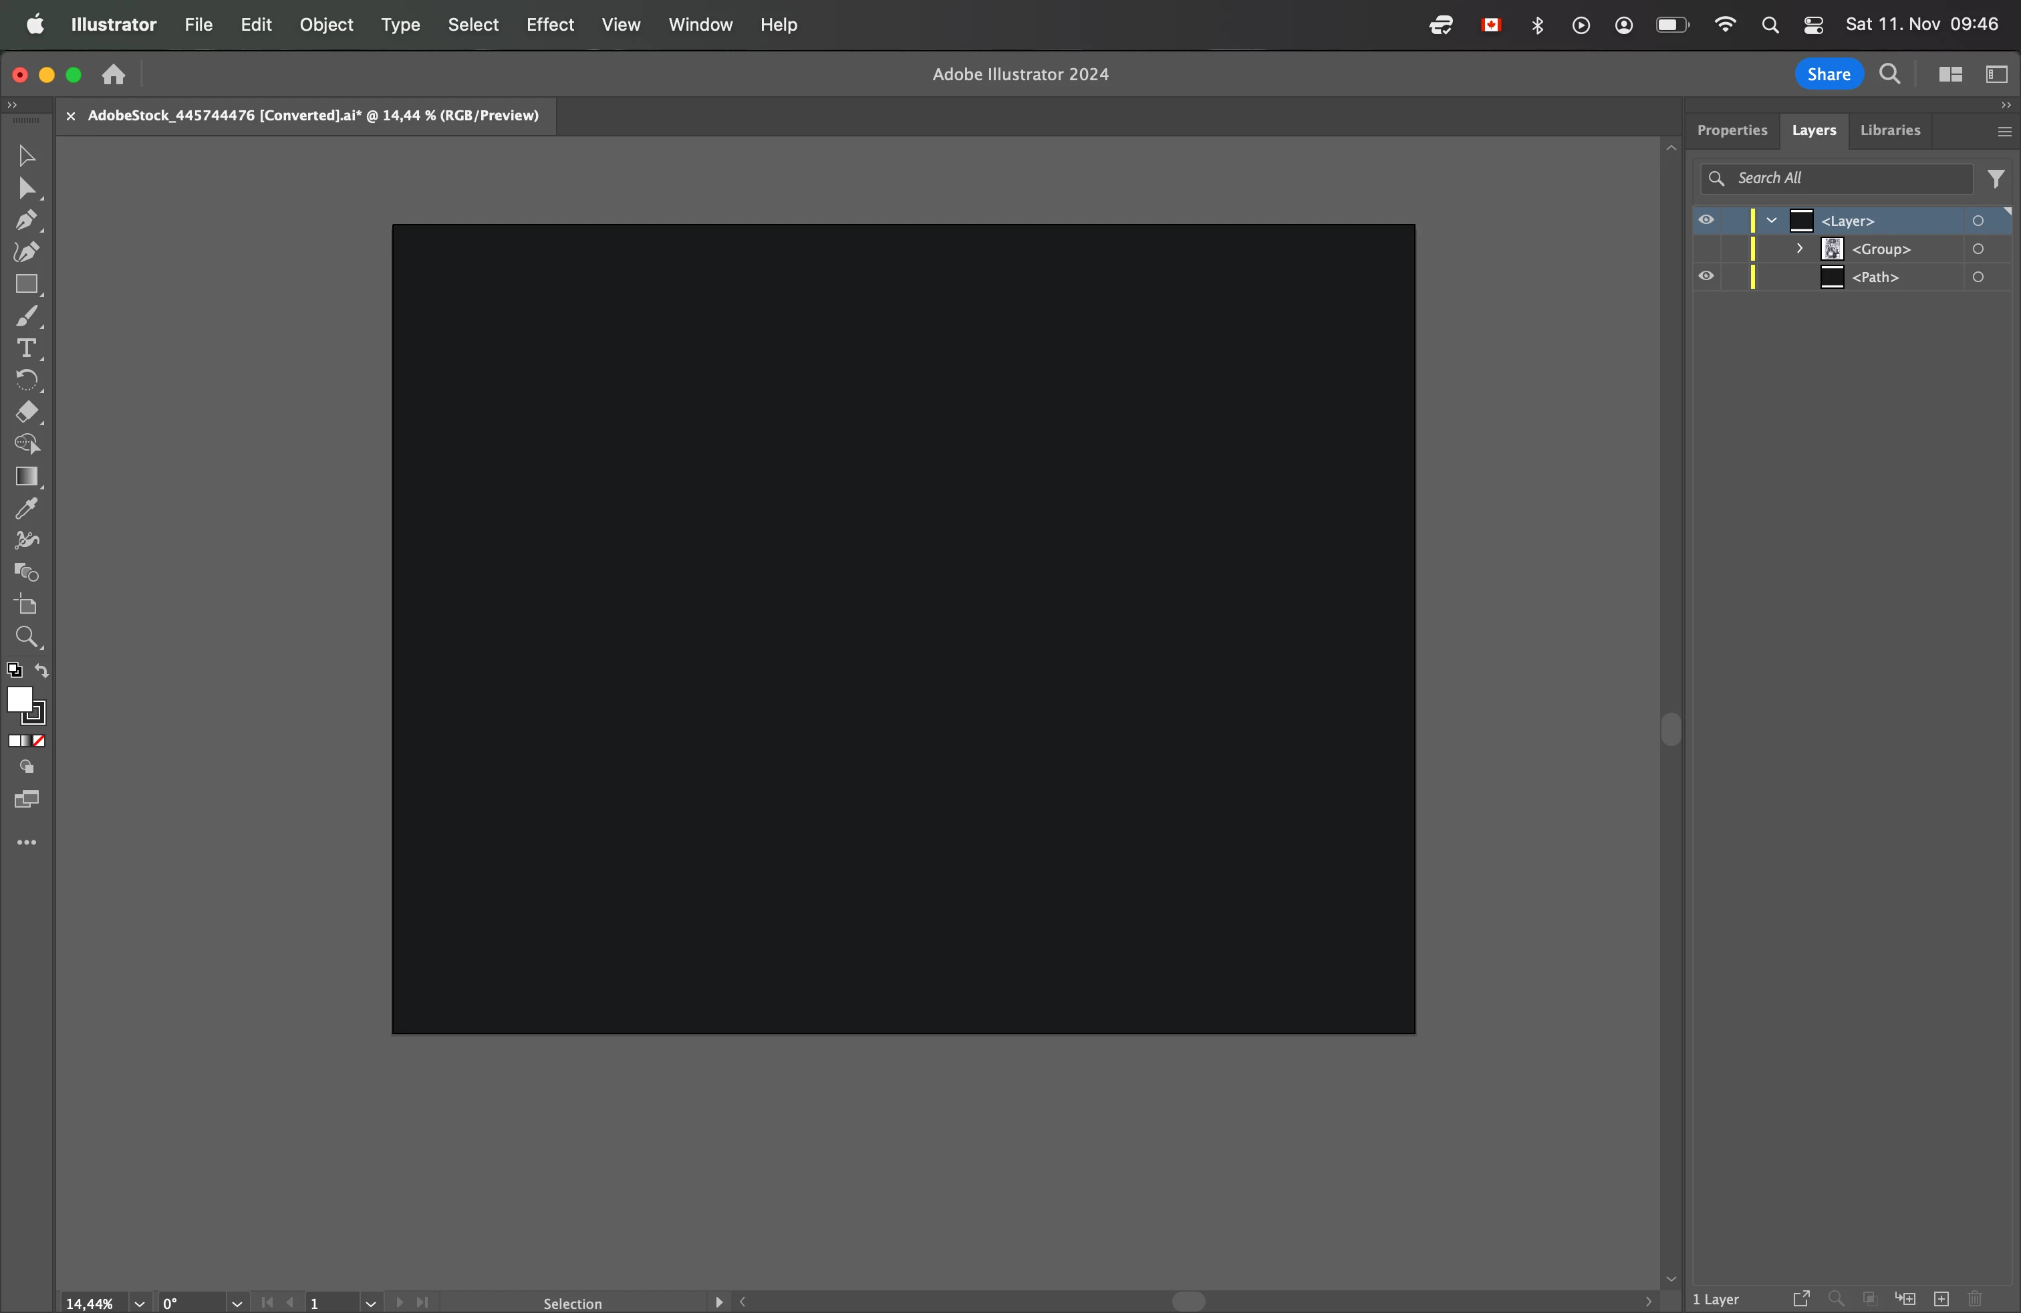Image resolution: width=2021 pixels, height=1313 pixels.
Task: Hide the top <Layer> visibility eye
Action: (x=1706, y=221)
